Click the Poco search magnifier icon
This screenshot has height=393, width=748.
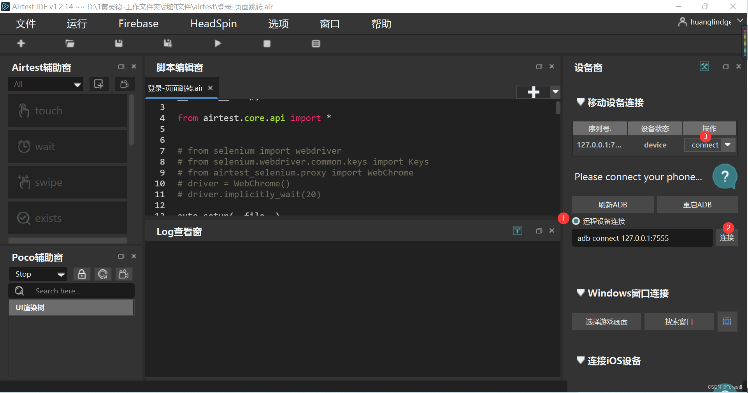click(x=19, y=291)
